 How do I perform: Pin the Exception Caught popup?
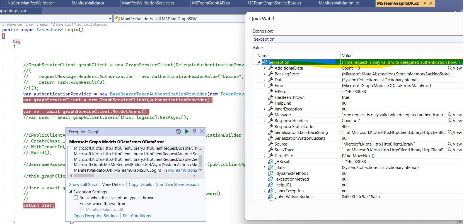pos(195,131)
